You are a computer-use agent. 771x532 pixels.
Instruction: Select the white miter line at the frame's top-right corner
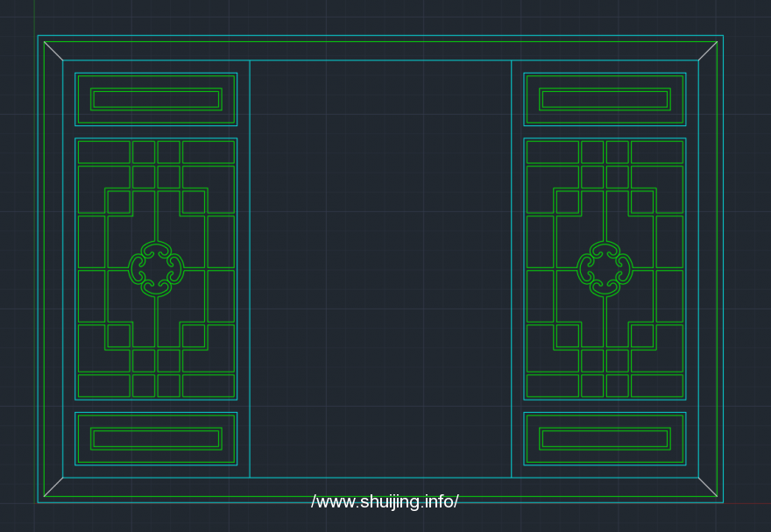pyautogui.click(x=708, y=51)
